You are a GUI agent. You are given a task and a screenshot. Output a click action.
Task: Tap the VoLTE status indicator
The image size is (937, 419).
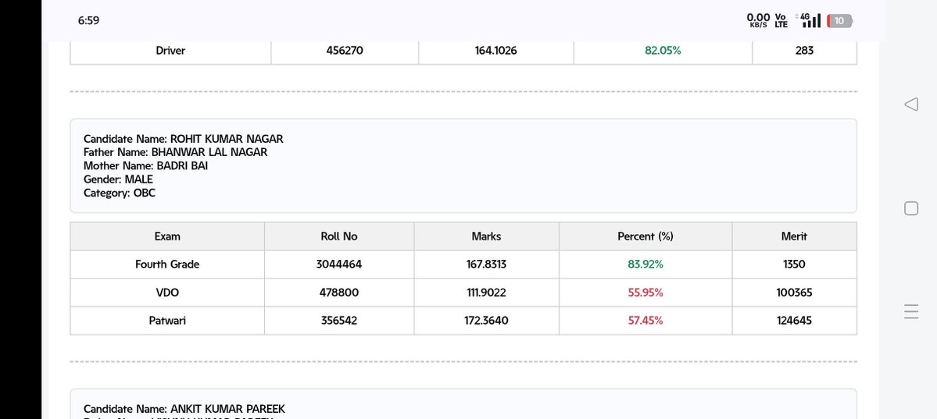[x=781, y=21]
